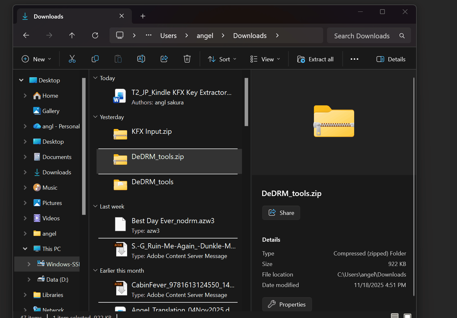This screenshot has width=457, height=318.
Task: Click the Rename icon in toolbar
Action: click(x=141, y=59)
